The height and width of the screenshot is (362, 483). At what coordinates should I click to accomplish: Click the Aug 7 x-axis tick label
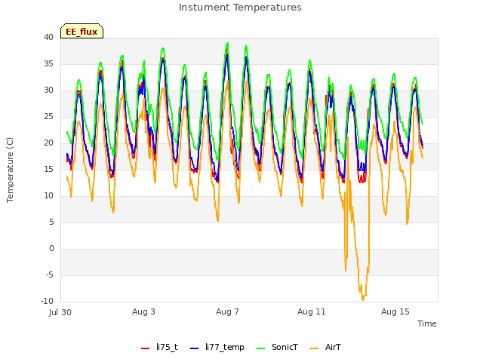pyautogui.click(x=227, y=311)
